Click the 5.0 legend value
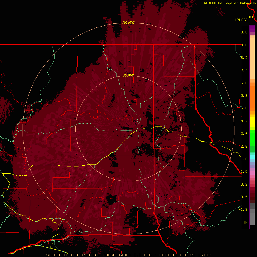 pyautogui.click(x=244, y=108)
